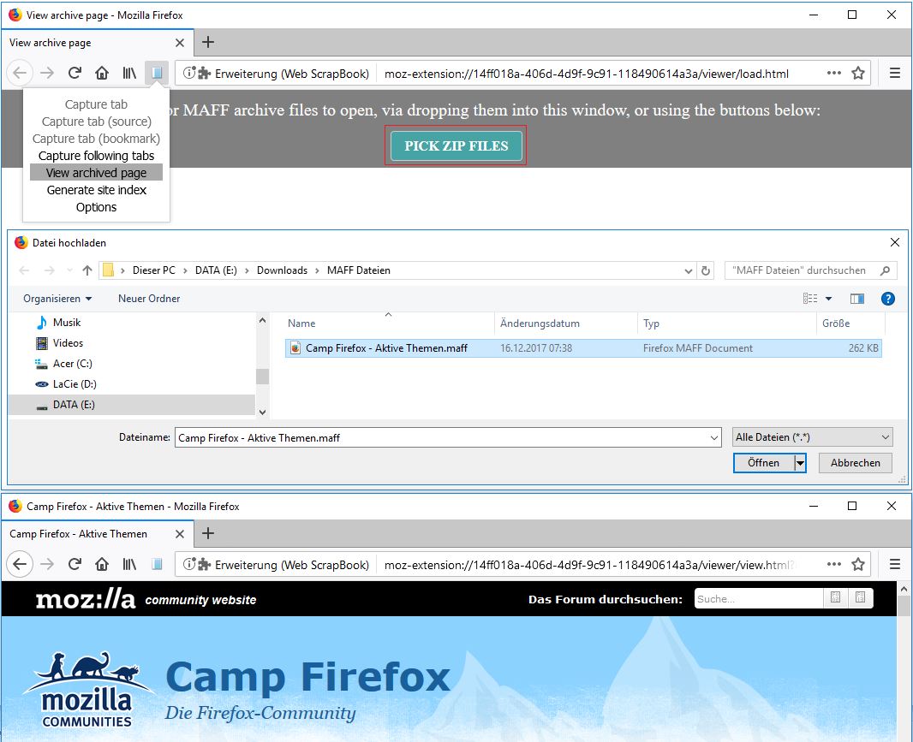This screenshot has height=742, width=913.
Task: Open Library in bottom Firefox window
Action: pyautogui.click(x=129, y=564)
